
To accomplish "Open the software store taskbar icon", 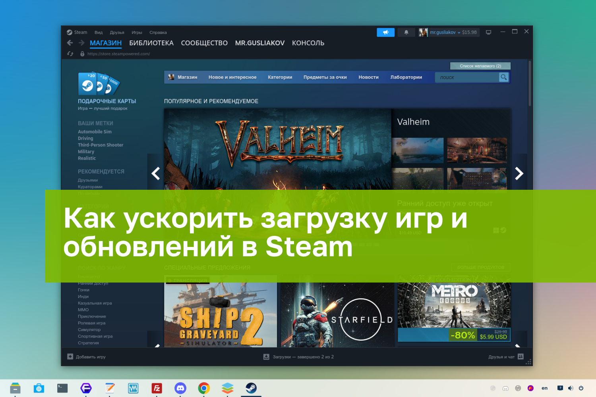I will [39, 388].
